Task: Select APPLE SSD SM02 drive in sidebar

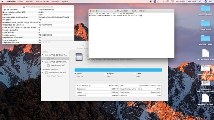Action: pos(55,62)
